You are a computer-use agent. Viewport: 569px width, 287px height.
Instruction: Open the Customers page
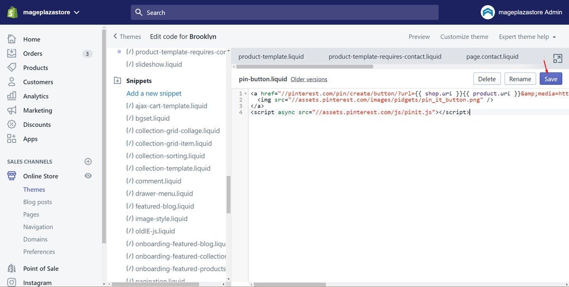coord(38,82)
